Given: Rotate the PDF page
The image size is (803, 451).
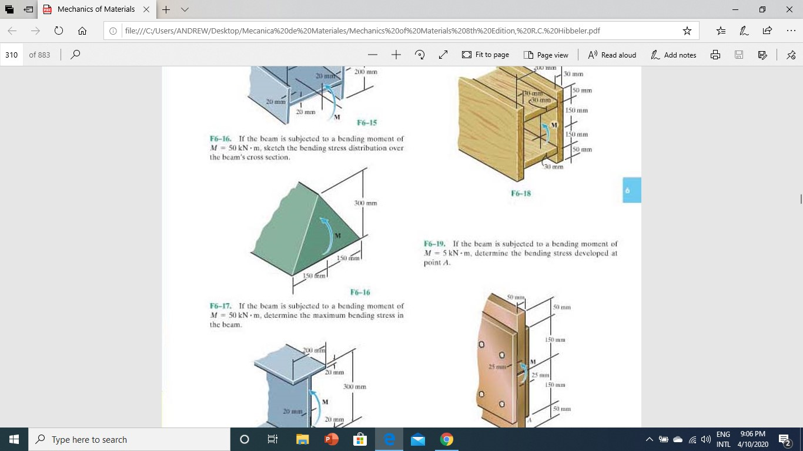Looking at the screenshot, I should (420, 55).
